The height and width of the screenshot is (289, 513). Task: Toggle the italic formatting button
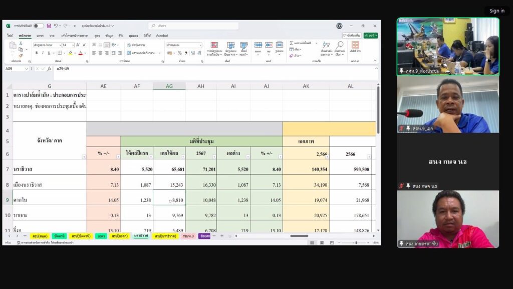tap(43, 53)
